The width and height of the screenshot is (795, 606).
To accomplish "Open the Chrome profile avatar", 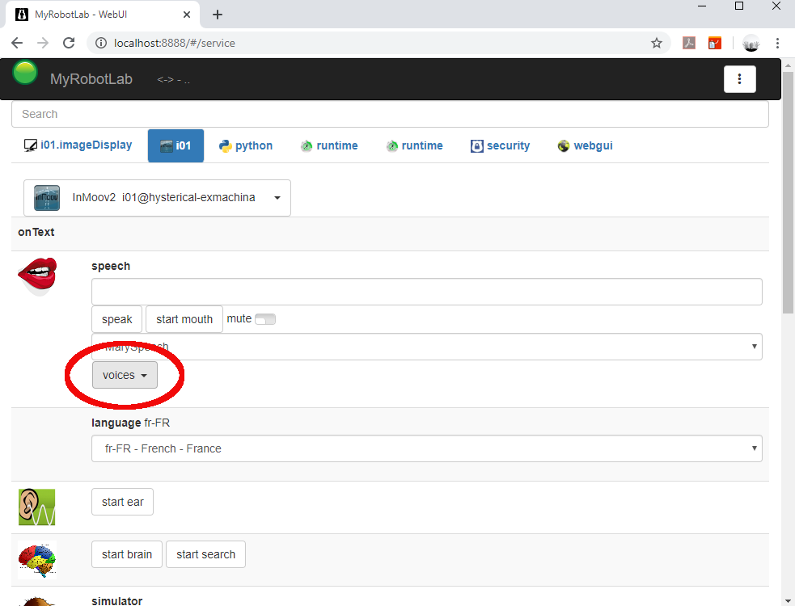I will pyautogui.click(x=751, y=43).
